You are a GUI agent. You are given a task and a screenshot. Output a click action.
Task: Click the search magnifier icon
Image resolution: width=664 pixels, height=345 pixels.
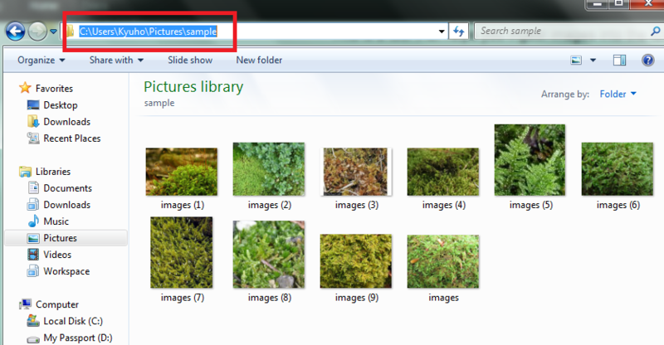(x=655, y=31)
